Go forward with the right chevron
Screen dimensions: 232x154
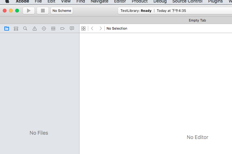pyautogui.click(x=100, y=28)
